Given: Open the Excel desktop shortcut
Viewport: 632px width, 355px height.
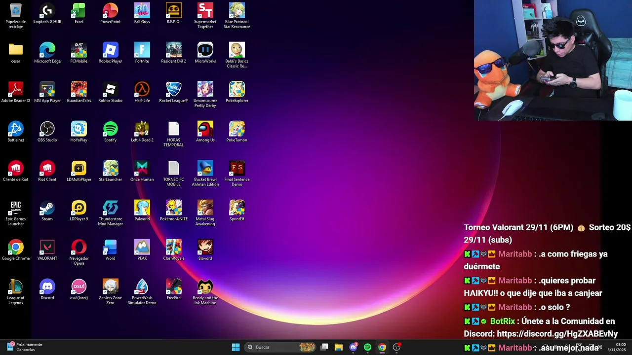Looking at the screenshot, I should 79,13.
